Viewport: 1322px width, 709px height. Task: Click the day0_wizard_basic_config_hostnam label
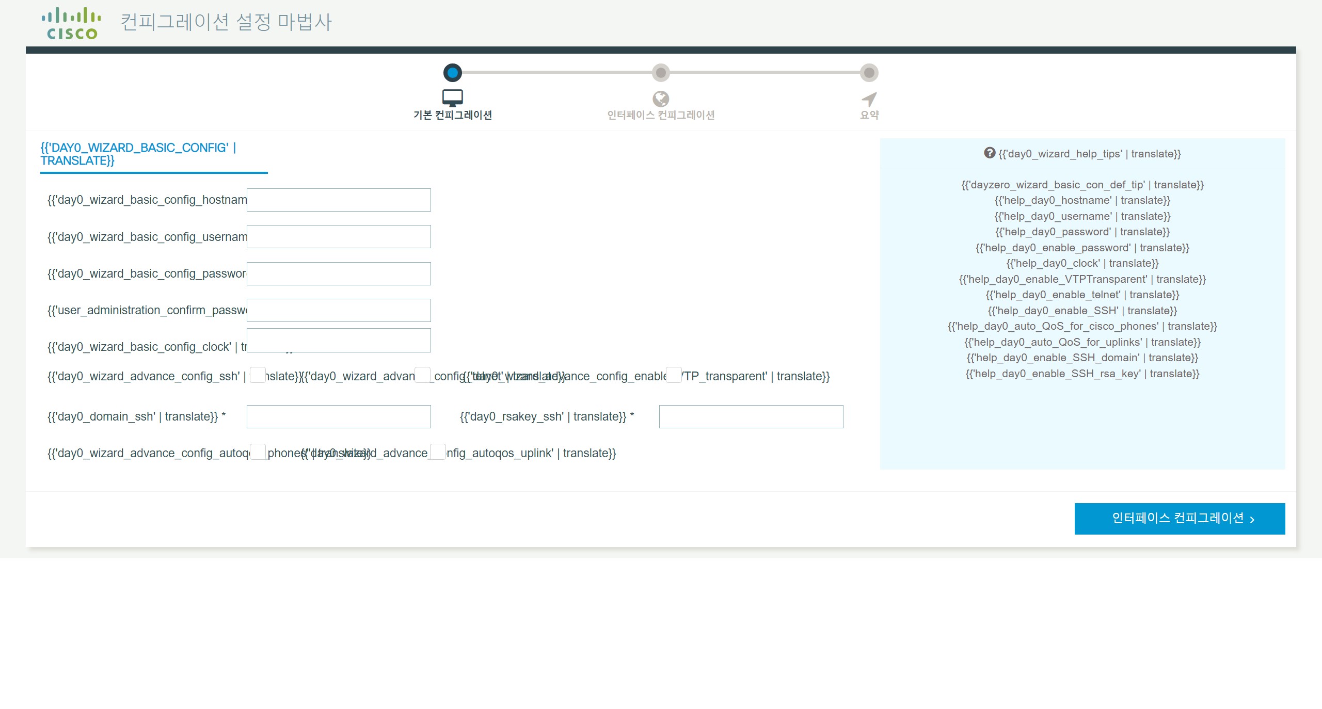(x=147, y=200)
